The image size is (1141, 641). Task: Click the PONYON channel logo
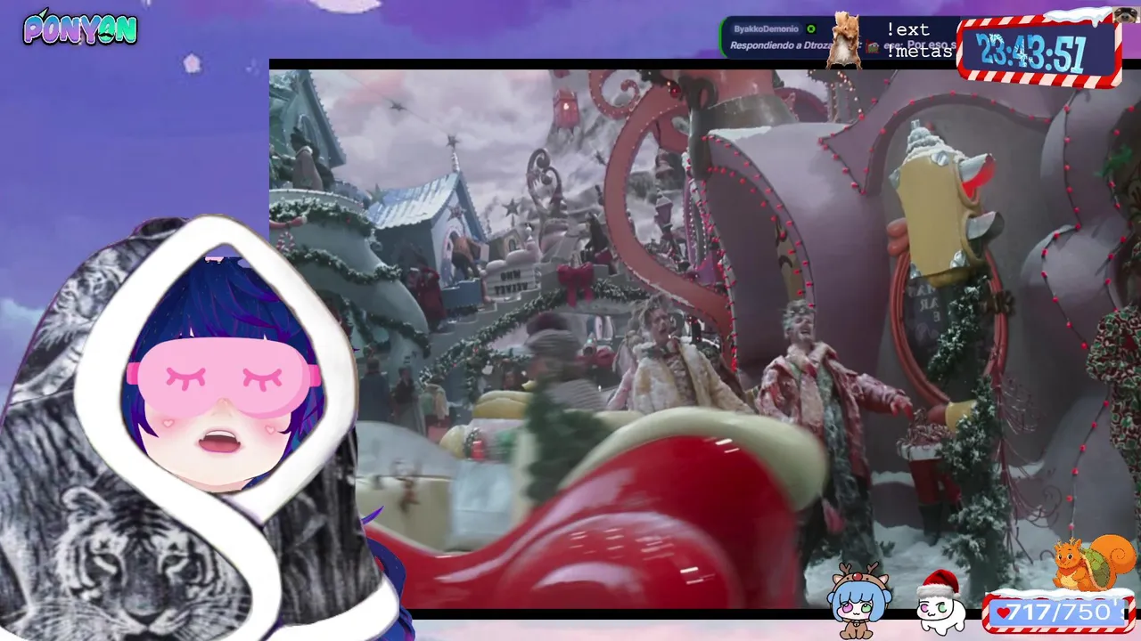pyautogui.click(x=80, y=28)
